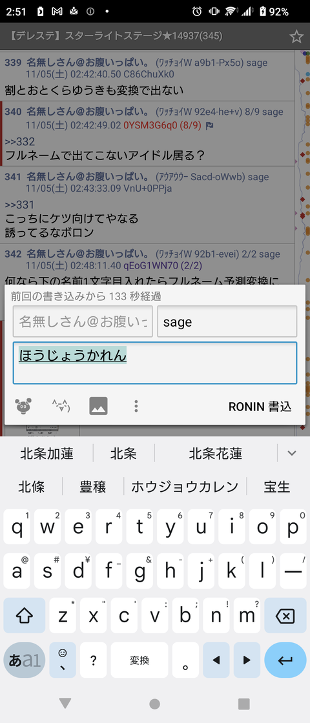Tap the r key

109,526
